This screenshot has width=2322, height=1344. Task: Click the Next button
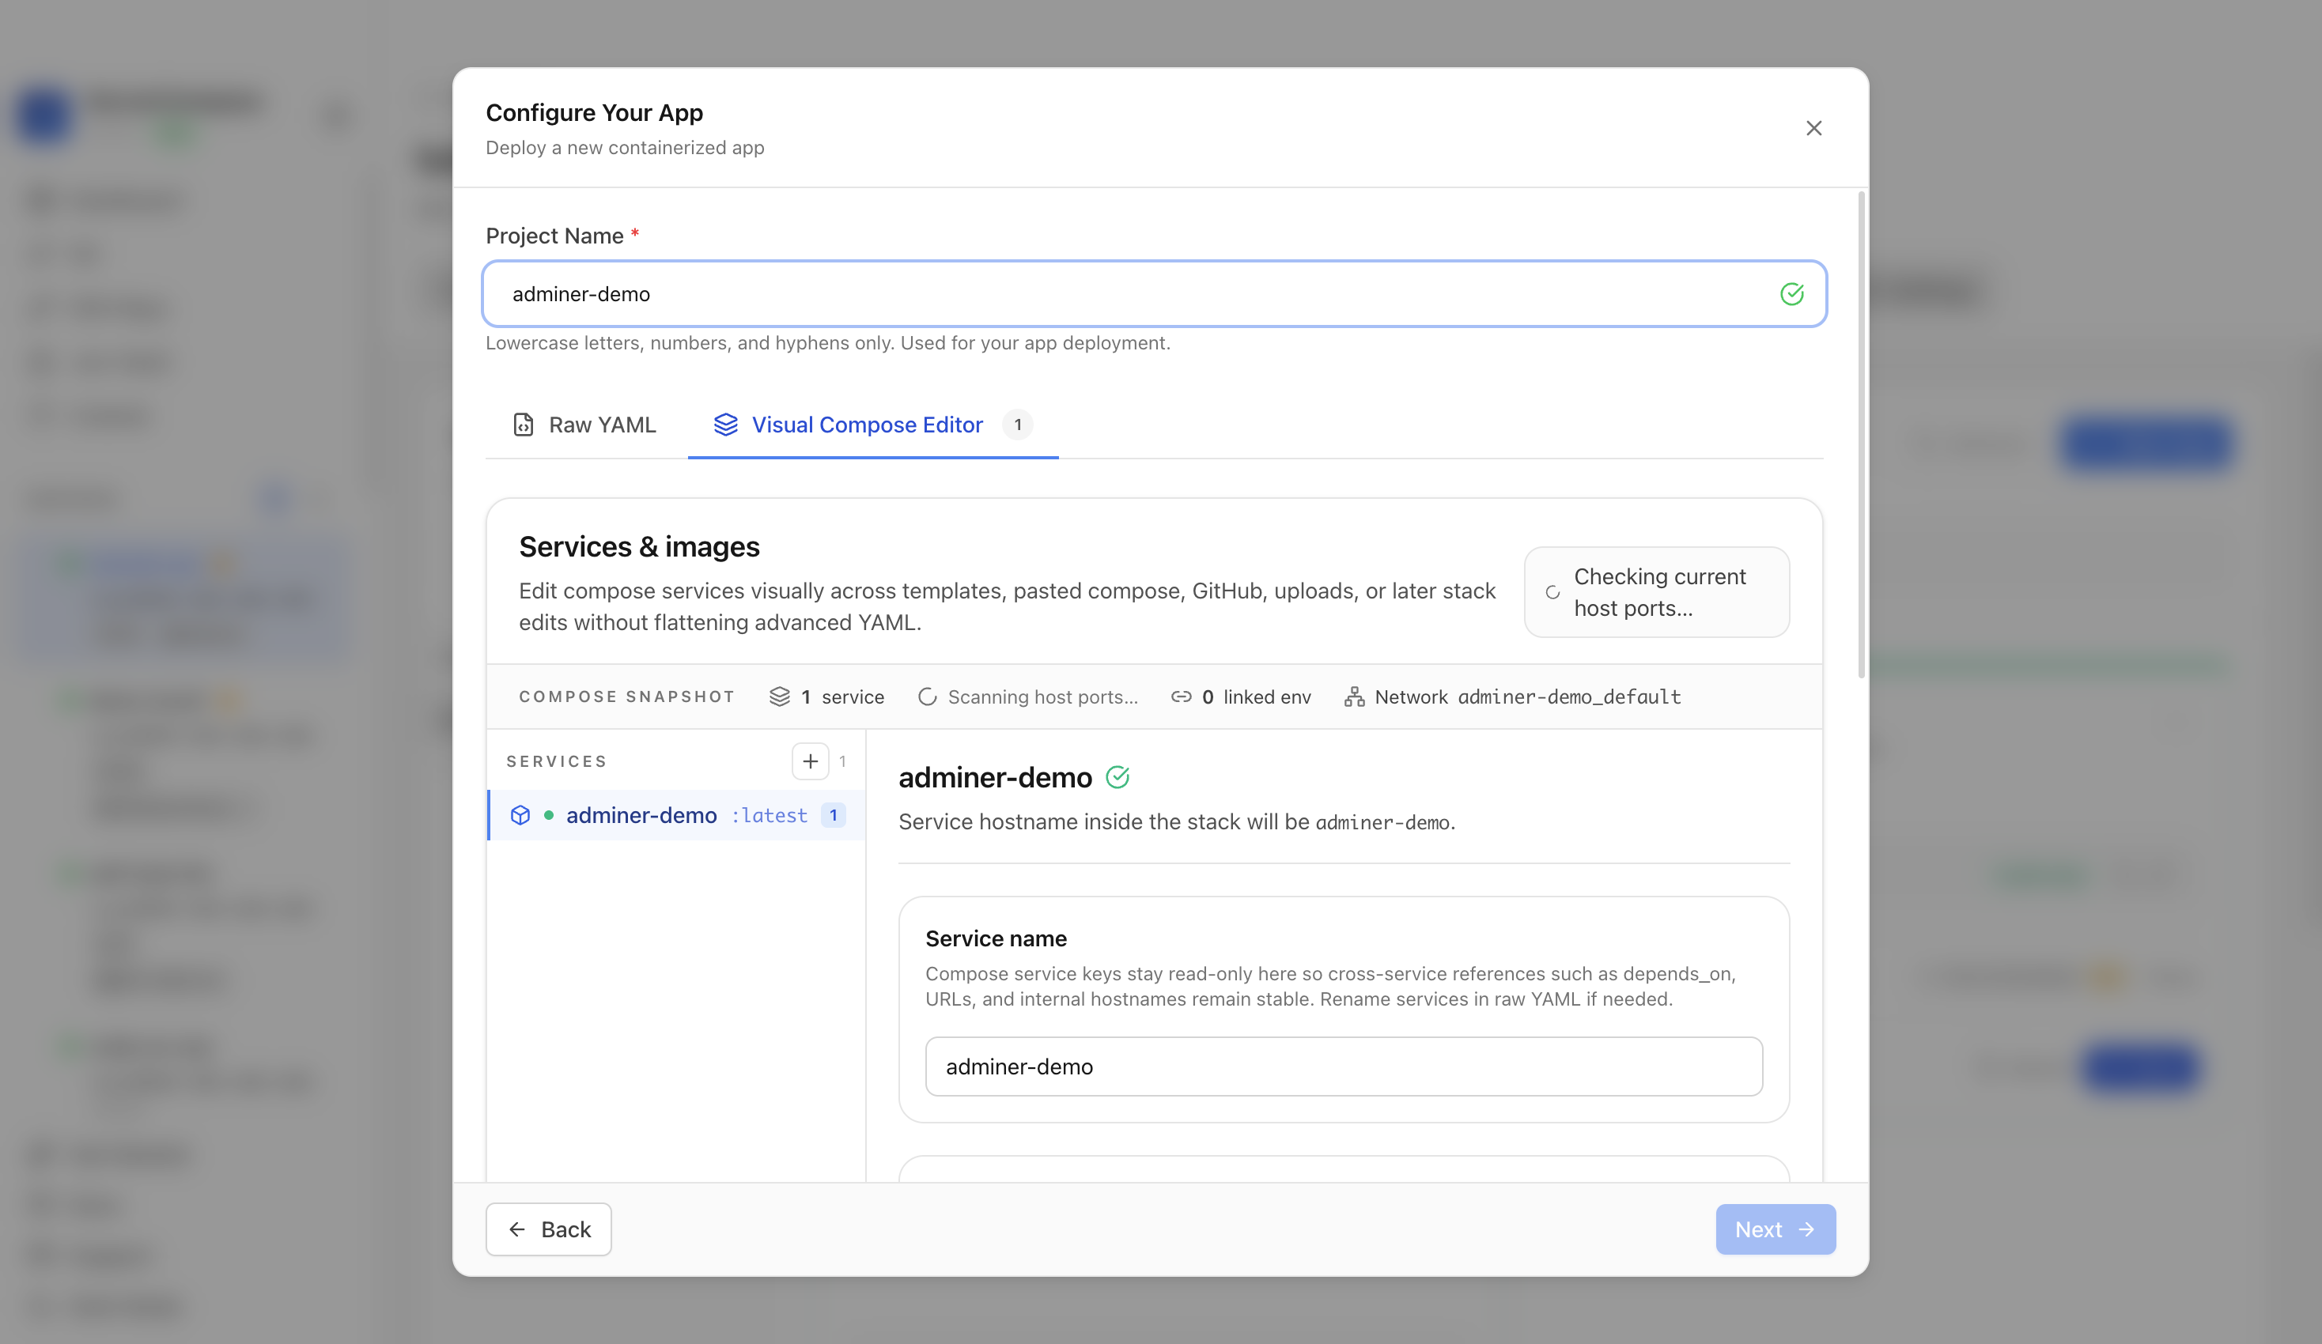click(x=1775, y=1229)
